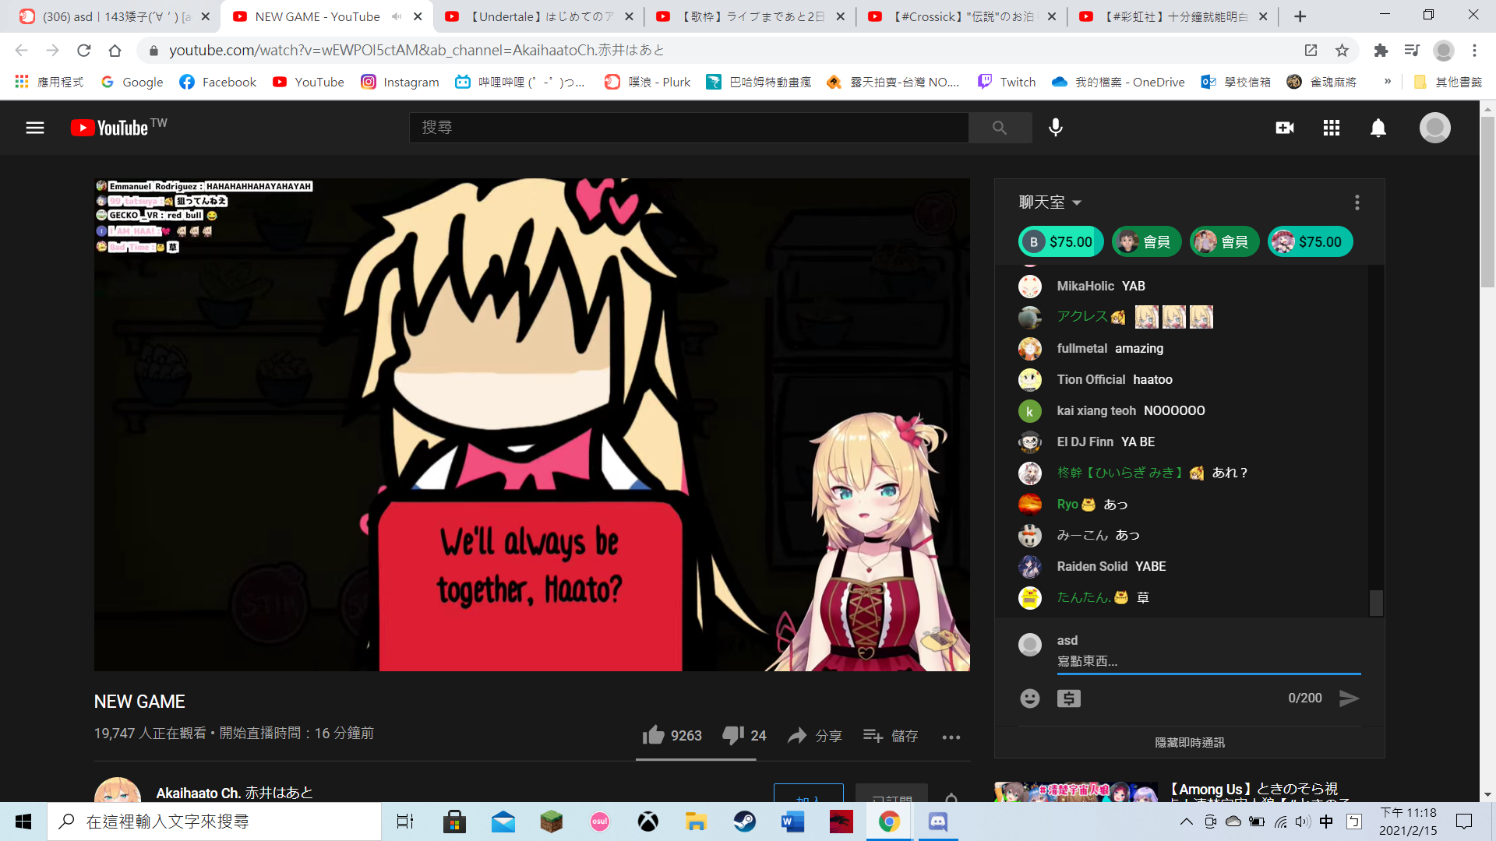Send the chat message arrow

click(x=1349, y=698)
